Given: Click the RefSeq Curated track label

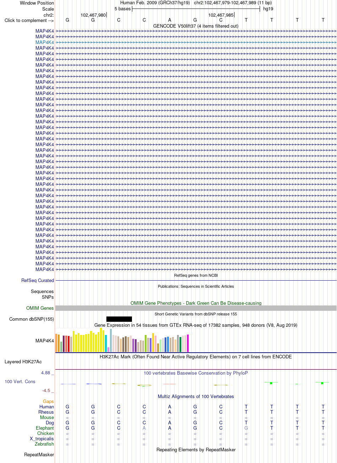Looking at the screenshot, I should tap(38, 280).
